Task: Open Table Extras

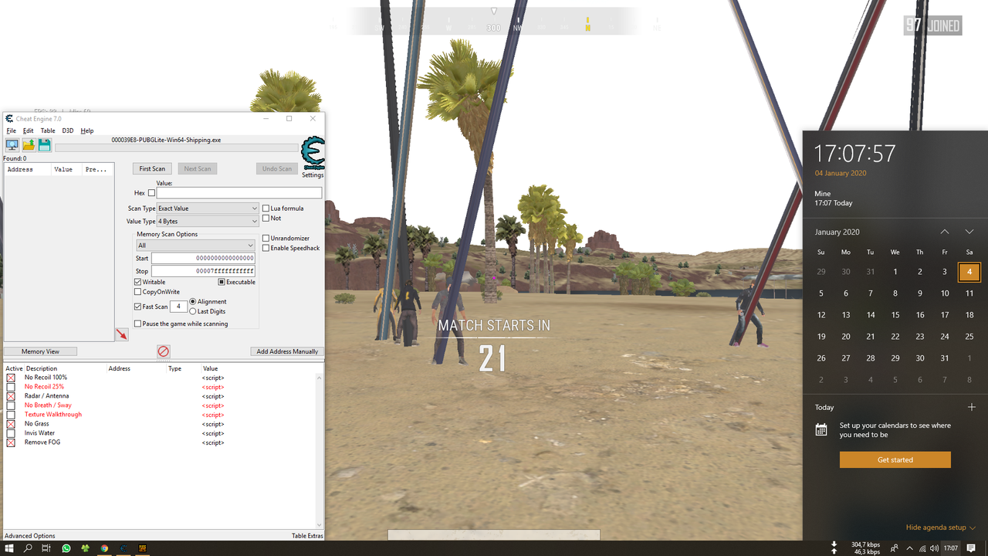Action: 307,536
